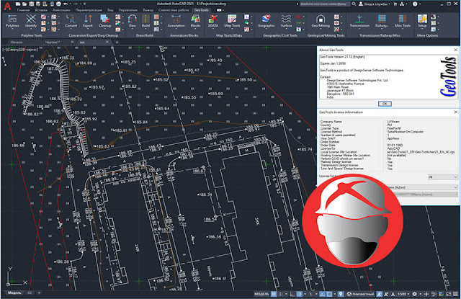The width and height of the screenshot is (461, 299).
Task: Open the Annotation tool
Action: click(176, 22)
